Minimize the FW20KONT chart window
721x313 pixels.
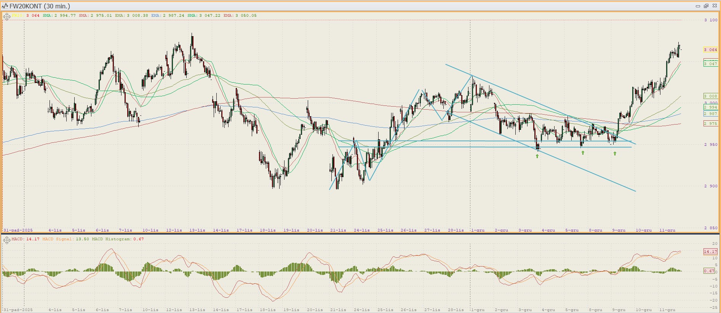[x=698, y=6]
